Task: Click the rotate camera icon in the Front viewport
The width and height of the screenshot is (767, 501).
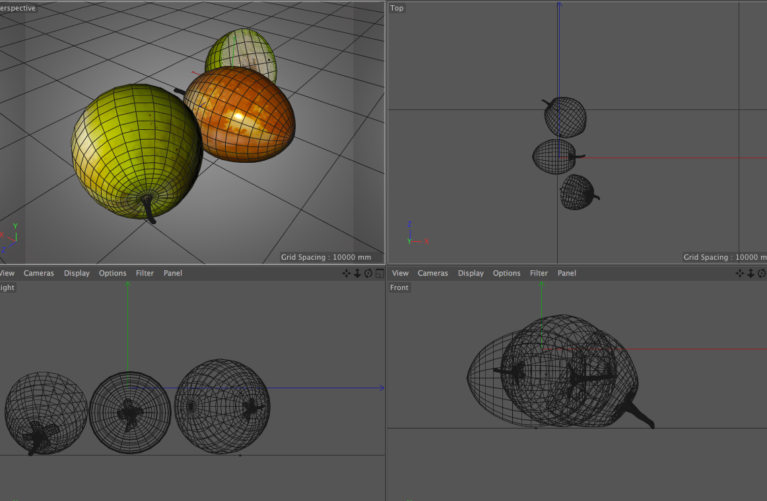Action: click(762, 273)
